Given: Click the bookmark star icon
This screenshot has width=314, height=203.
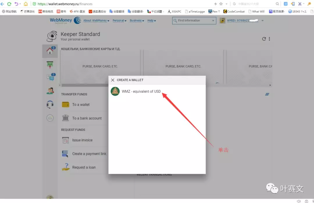Looking at the screenshot, I should tap(221, 4).
